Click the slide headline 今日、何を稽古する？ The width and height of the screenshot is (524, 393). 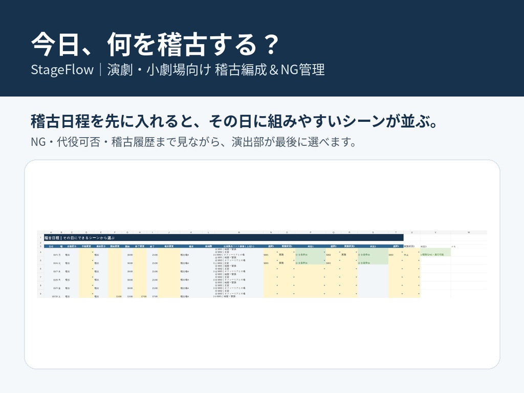click(155, 45)
